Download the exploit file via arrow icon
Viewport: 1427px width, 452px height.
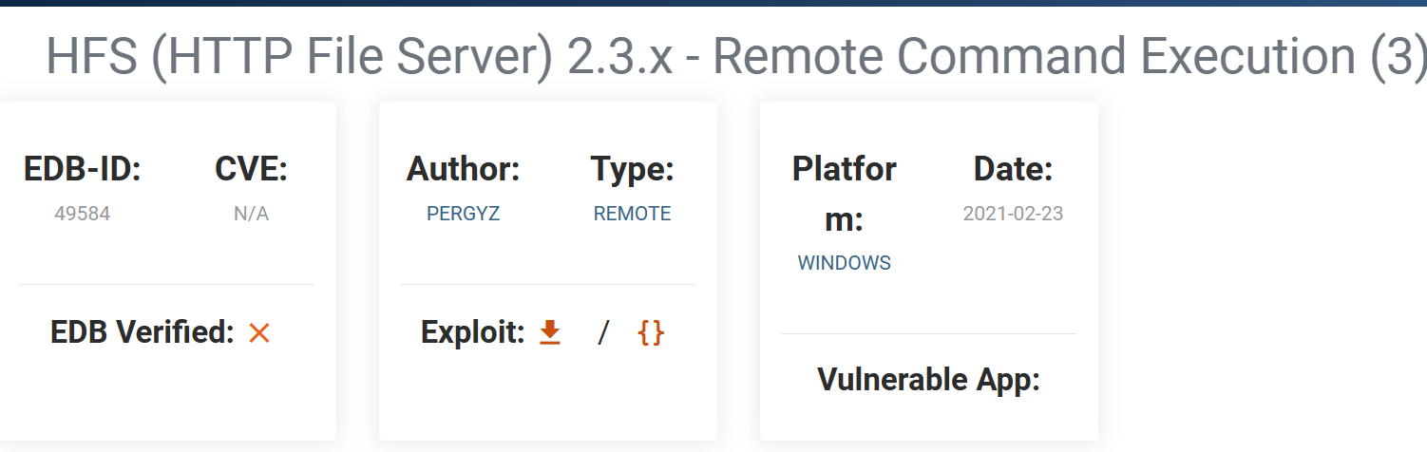pos(550,332)
